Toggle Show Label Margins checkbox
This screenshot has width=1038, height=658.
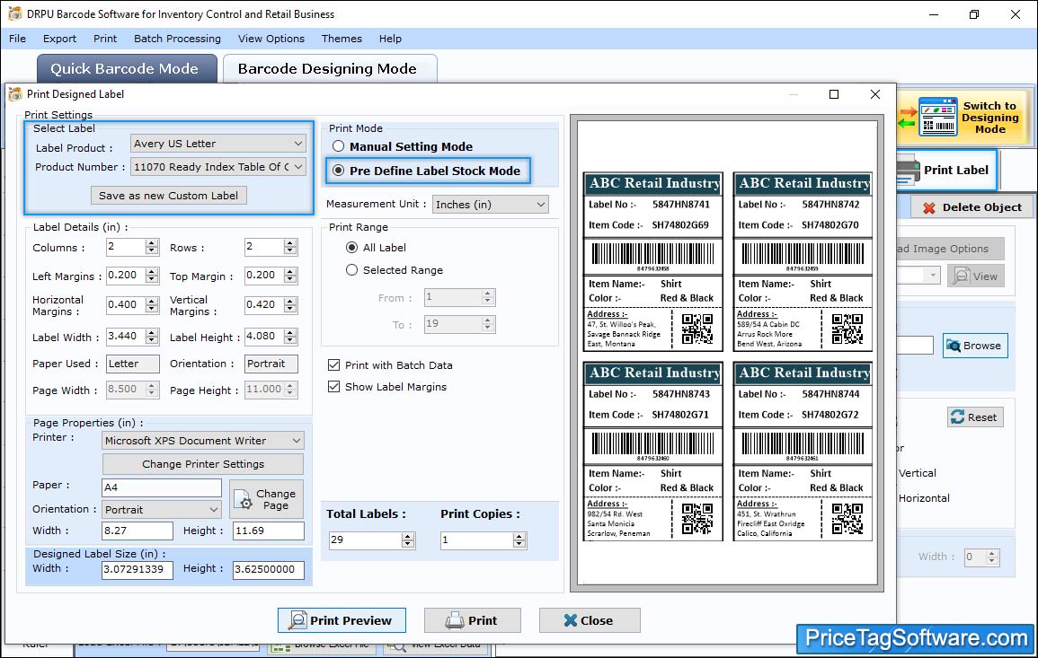pos(334,387)
